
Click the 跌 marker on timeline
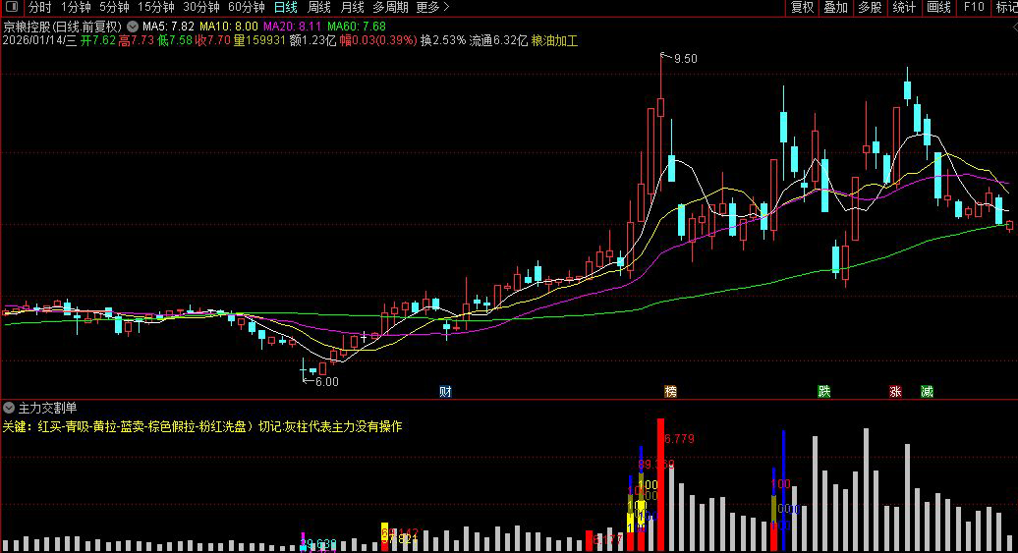(x=823, y=391)
